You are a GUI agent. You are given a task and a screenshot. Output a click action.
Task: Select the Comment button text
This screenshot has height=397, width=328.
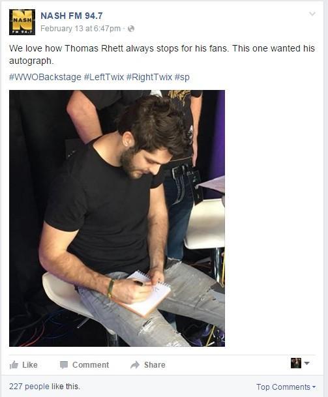coord(91,365)
